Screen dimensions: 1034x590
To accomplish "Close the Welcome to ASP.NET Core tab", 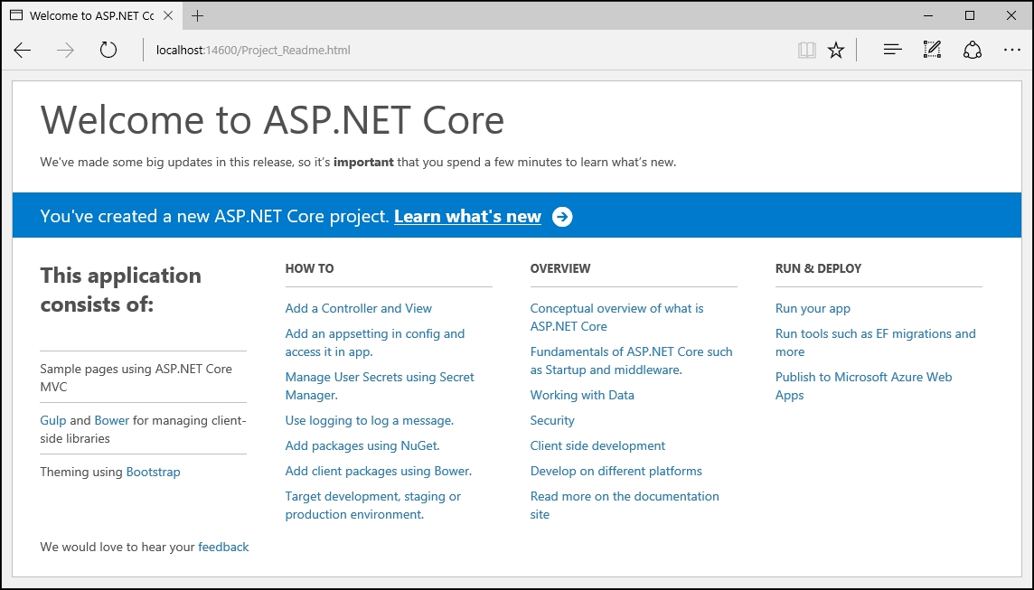I will coord(168,16).
